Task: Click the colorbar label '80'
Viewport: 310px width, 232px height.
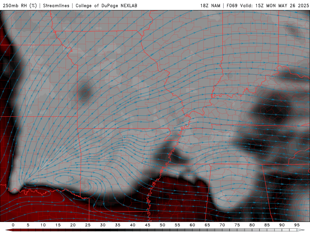Action: [252, 225]
